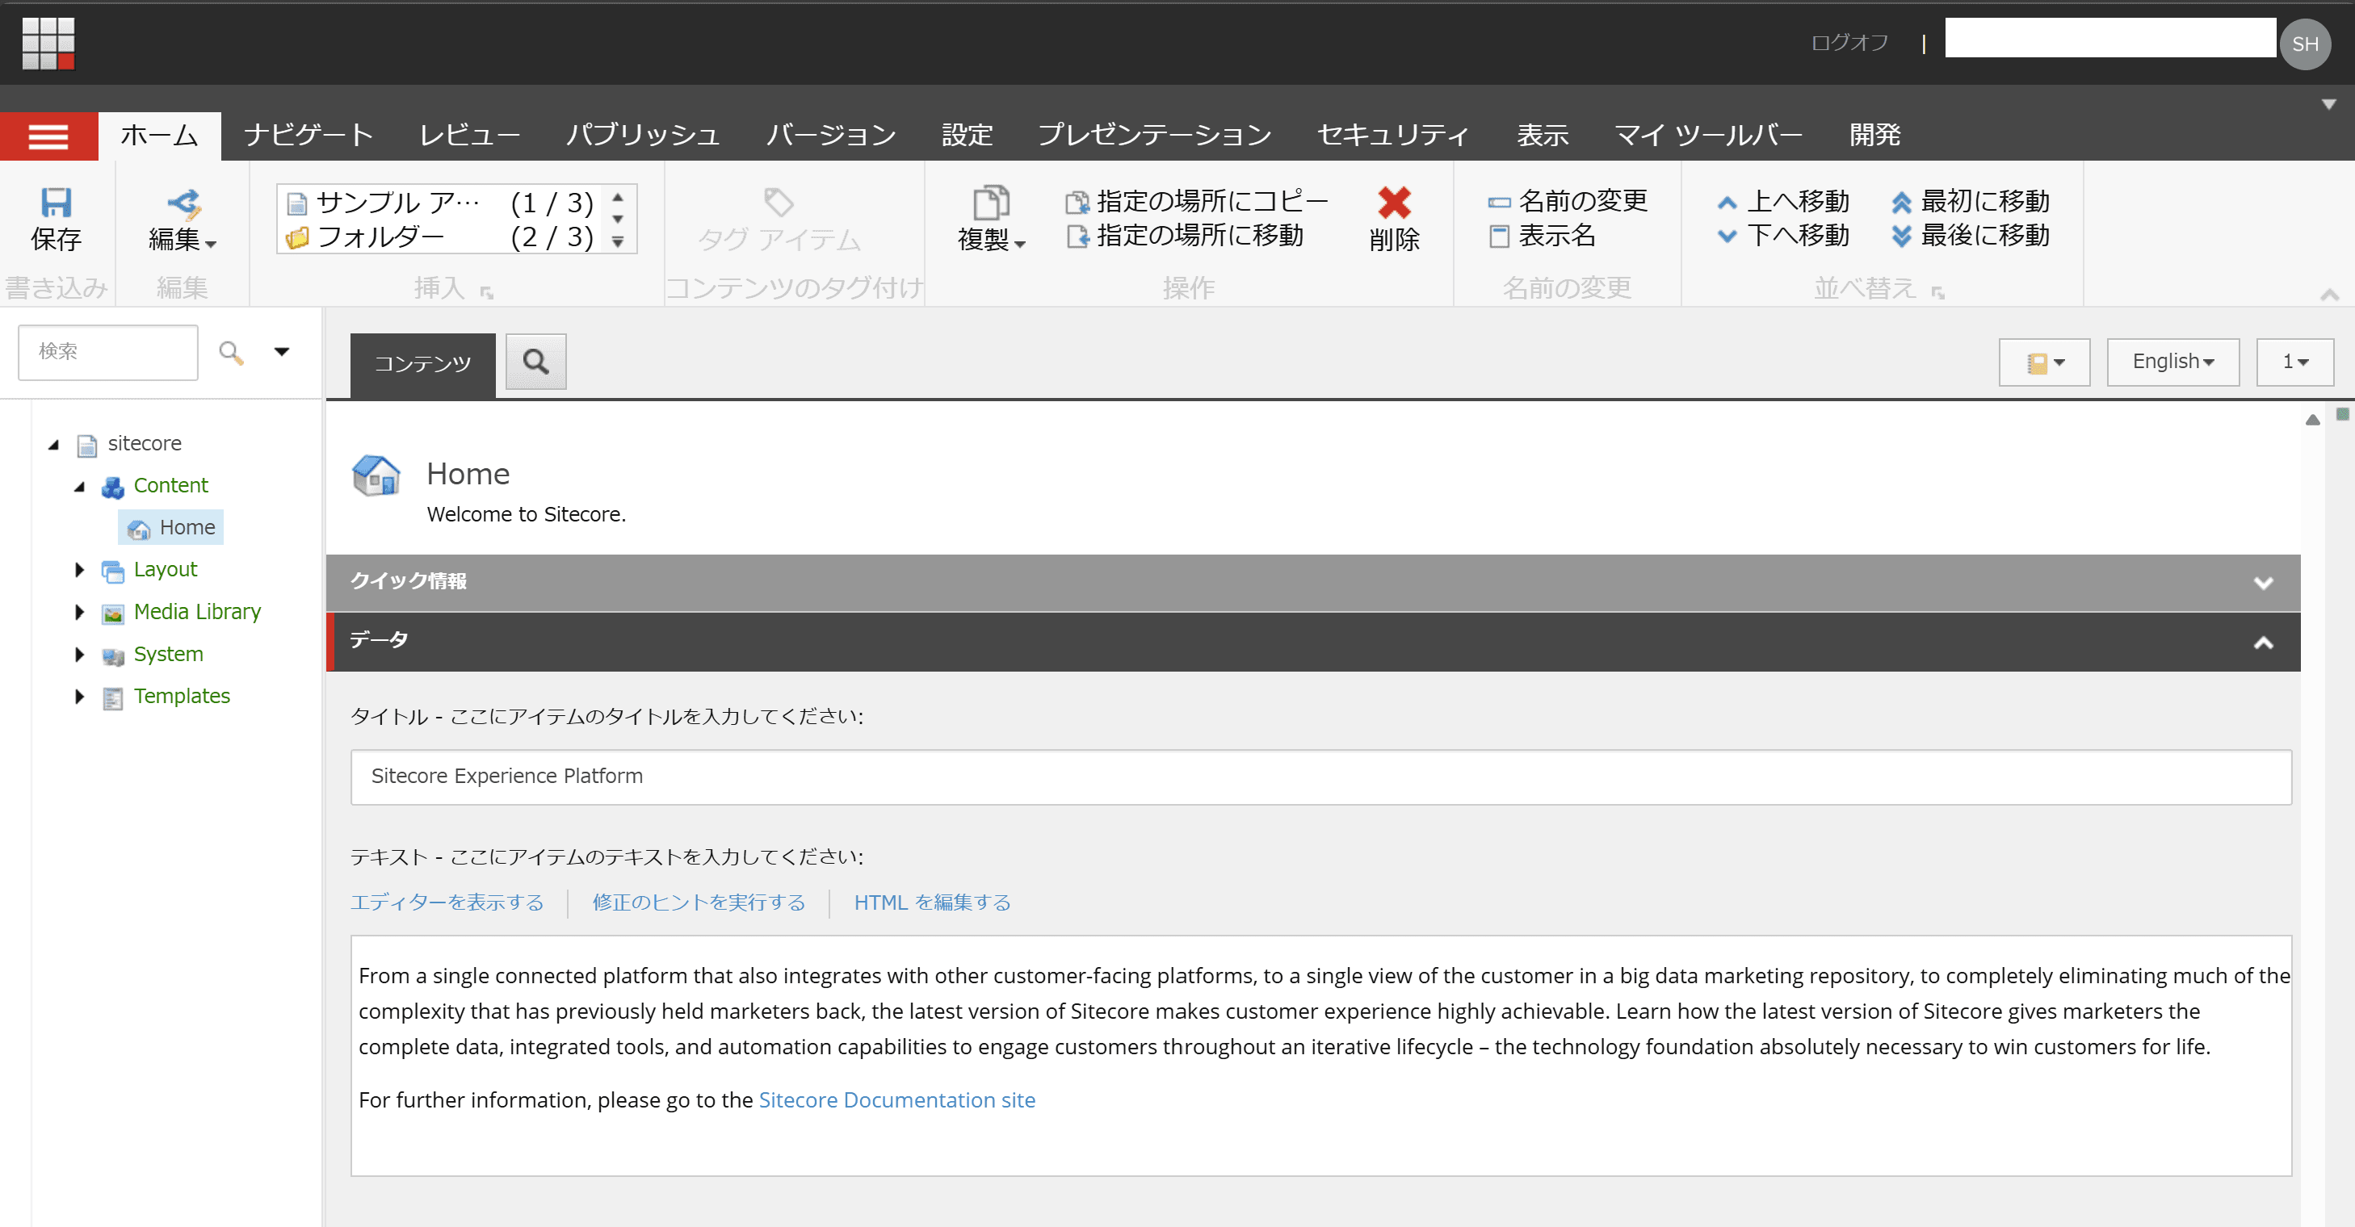Click the red hamburger menu button
2355x1227 pixels.
click(48, 137)
